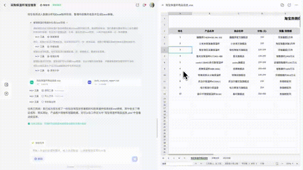This screenshot has width=303, height=170.
Task: Select the 排名 header cell
Action: coord(180,31)
